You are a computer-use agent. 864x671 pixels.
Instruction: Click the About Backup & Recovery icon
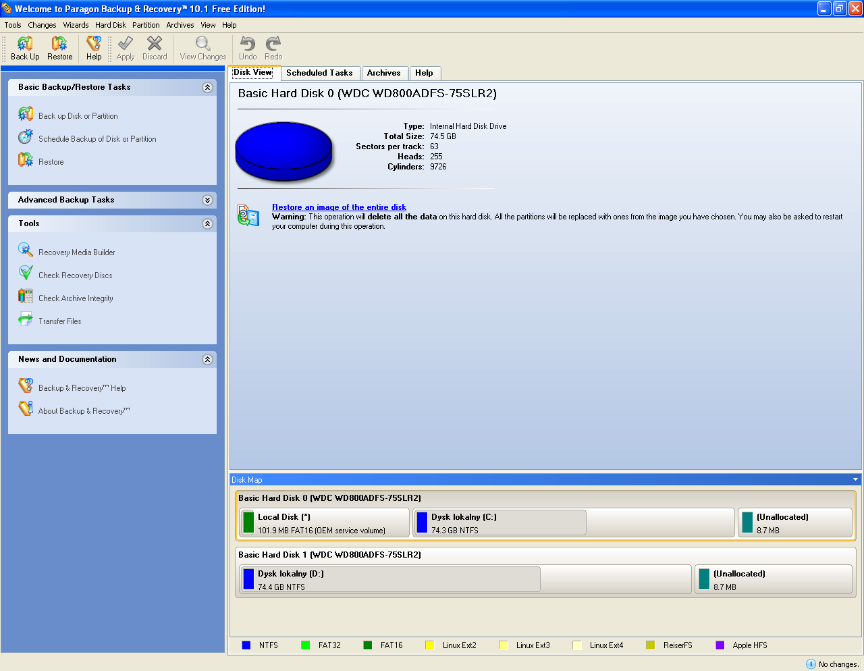(x=26, y=409)
